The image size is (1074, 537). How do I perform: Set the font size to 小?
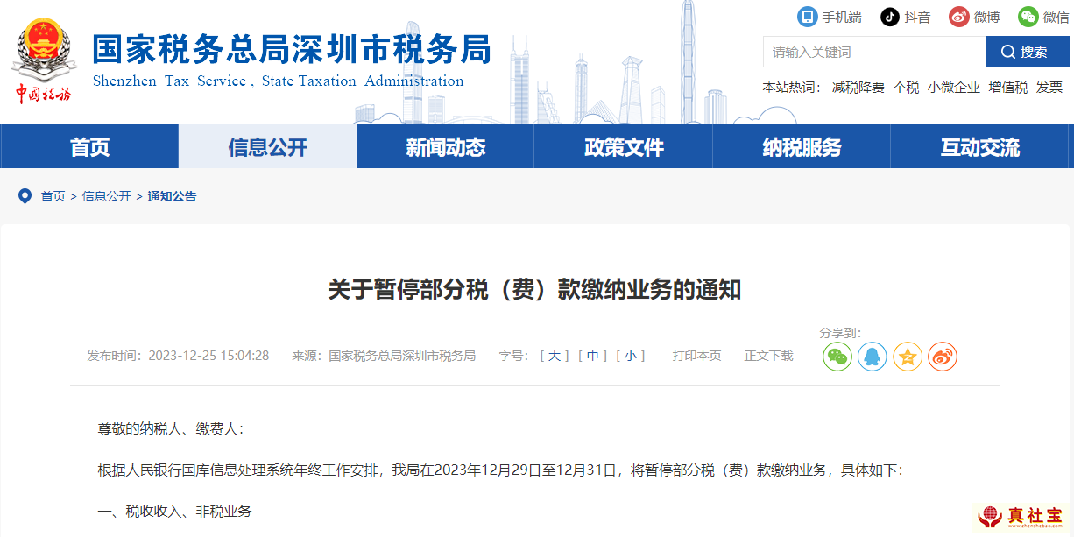tap(630, 356)
